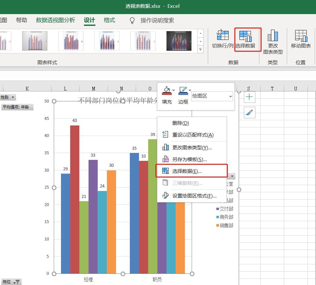Click the Border (边框) pen icon

click(183, 91)
